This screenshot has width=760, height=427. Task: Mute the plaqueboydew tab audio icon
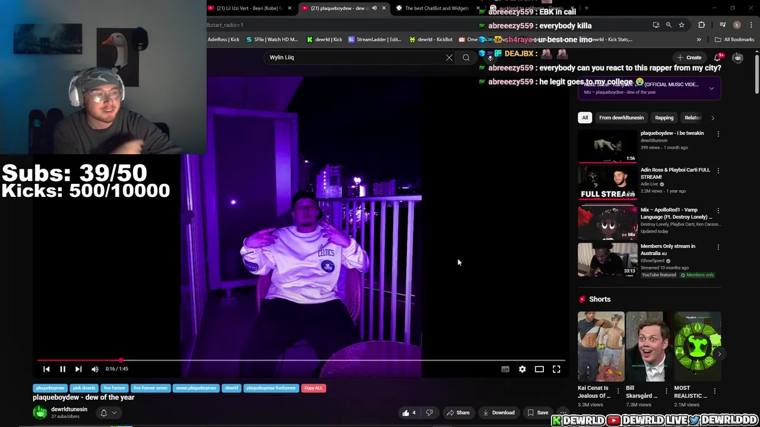374,8
